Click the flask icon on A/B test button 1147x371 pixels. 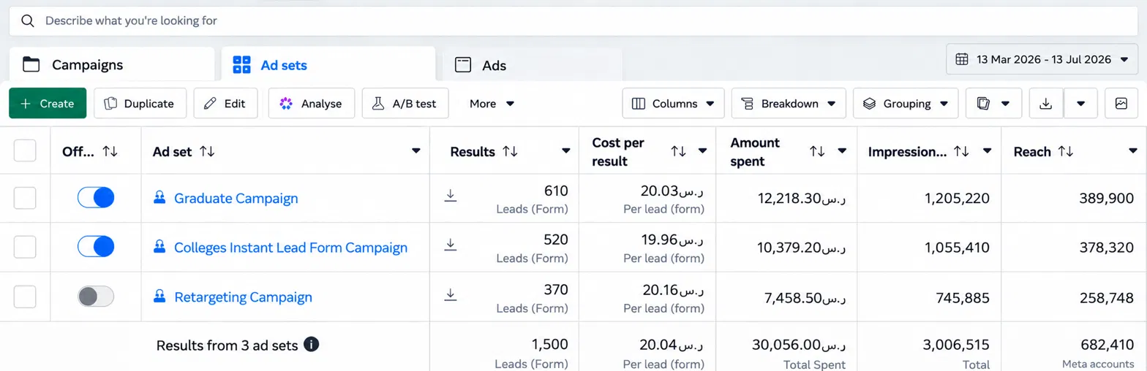(377, 104)
